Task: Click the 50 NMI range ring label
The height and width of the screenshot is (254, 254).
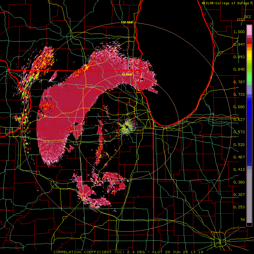Action: click(126, 75)
